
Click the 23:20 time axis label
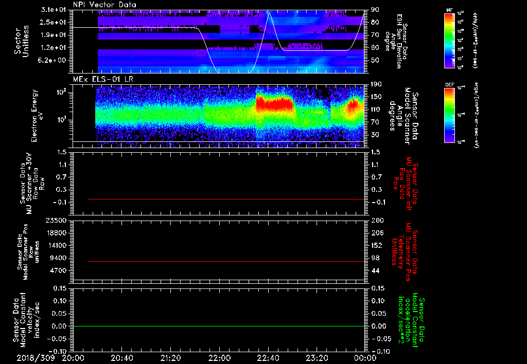[317, 358]
